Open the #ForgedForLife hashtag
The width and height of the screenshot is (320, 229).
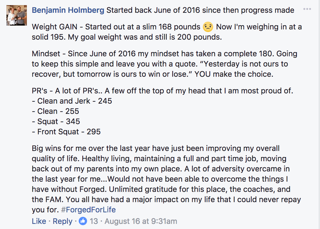coord(88,209)
